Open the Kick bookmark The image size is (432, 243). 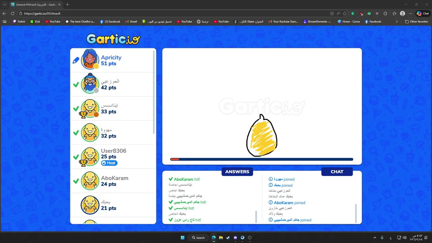point(35,22)
